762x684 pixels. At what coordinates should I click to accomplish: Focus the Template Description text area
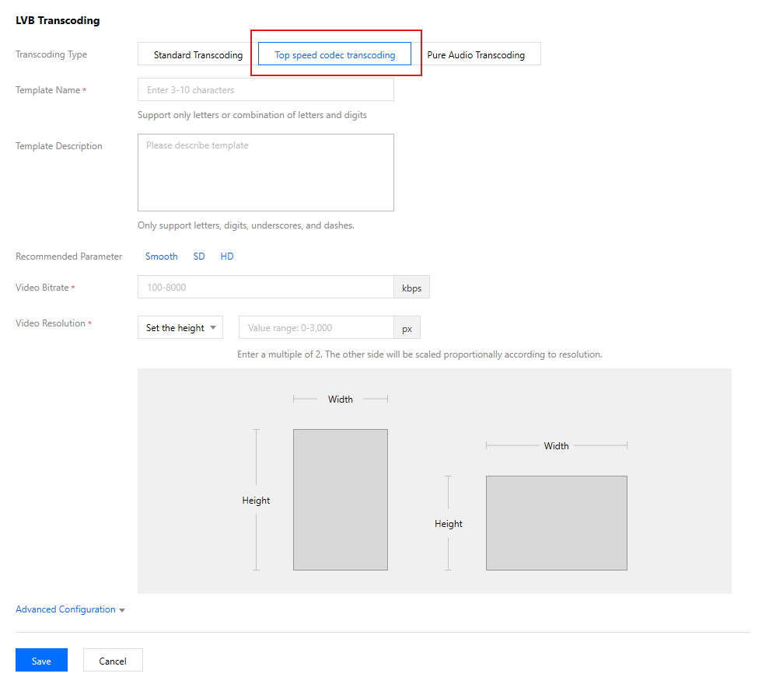click(266, 173)
